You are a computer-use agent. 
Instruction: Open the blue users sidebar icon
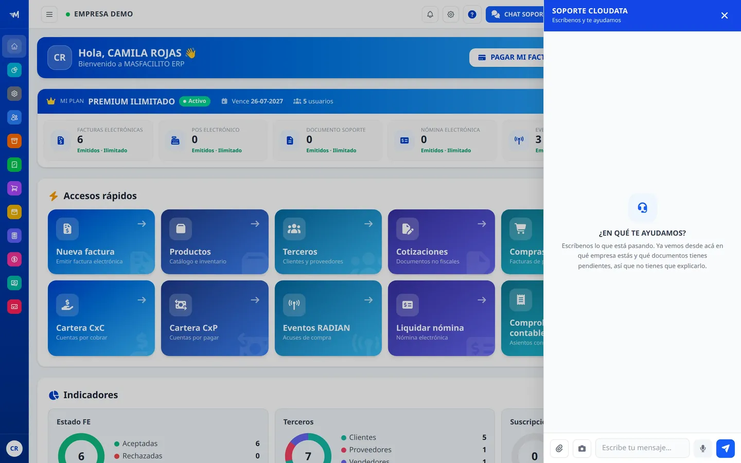pos(14,117)
